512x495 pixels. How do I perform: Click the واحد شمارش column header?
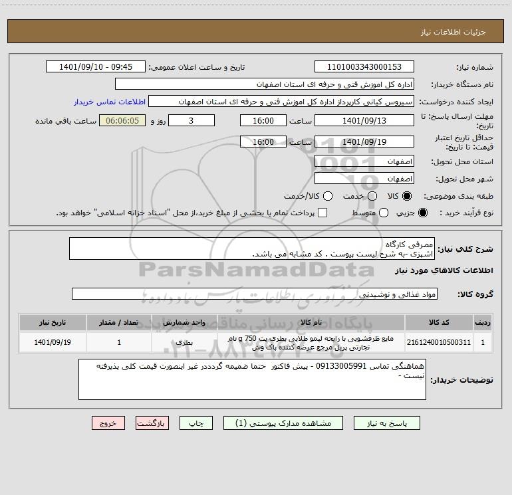(184, 322)
